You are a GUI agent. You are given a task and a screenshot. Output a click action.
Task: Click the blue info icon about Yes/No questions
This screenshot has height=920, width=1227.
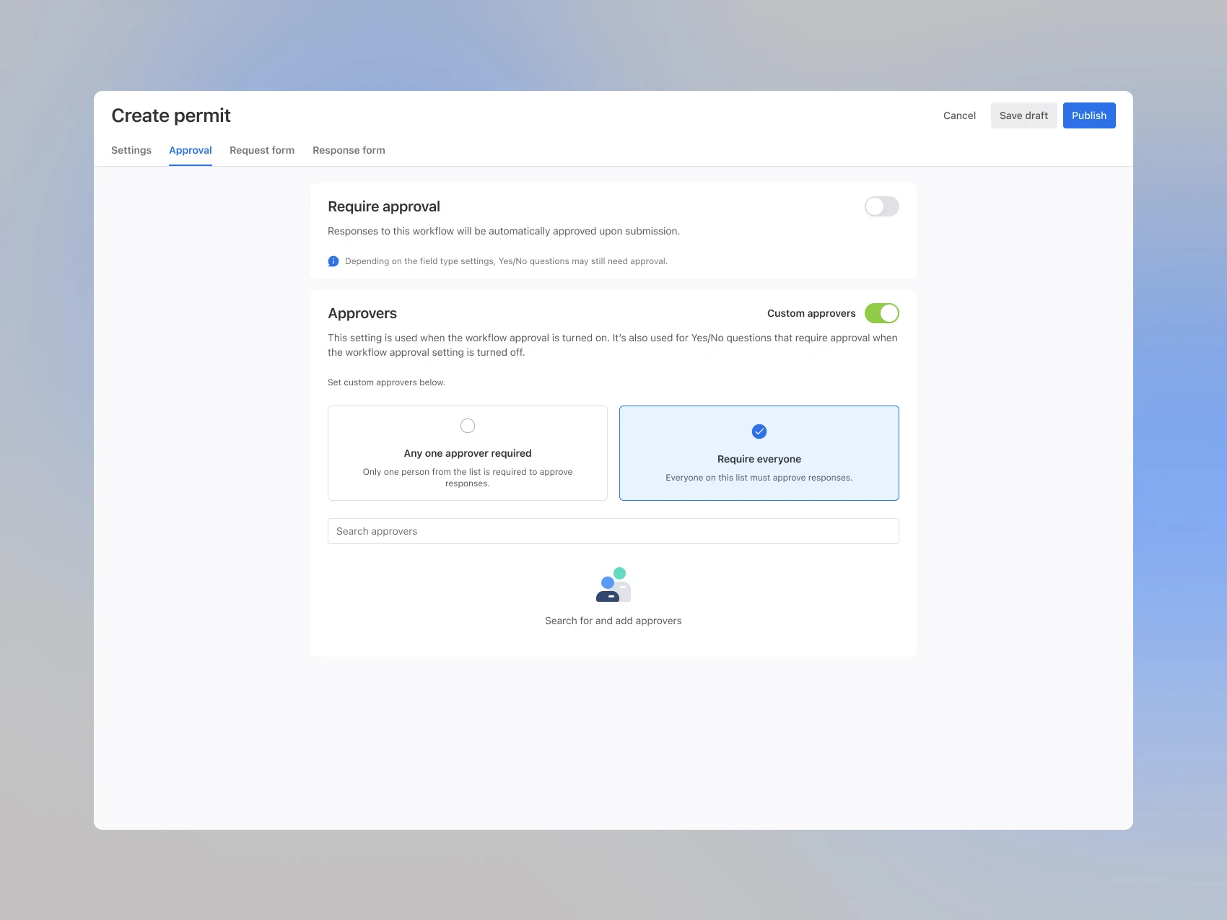[333, 261]
